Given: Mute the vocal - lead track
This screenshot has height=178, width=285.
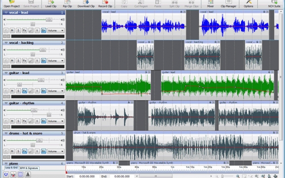Looking at the screenshot, I should (x=12, y=30).
